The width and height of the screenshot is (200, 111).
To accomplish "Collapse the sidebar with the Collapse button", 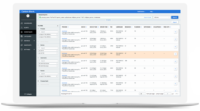I will click(x=28, y=94).
